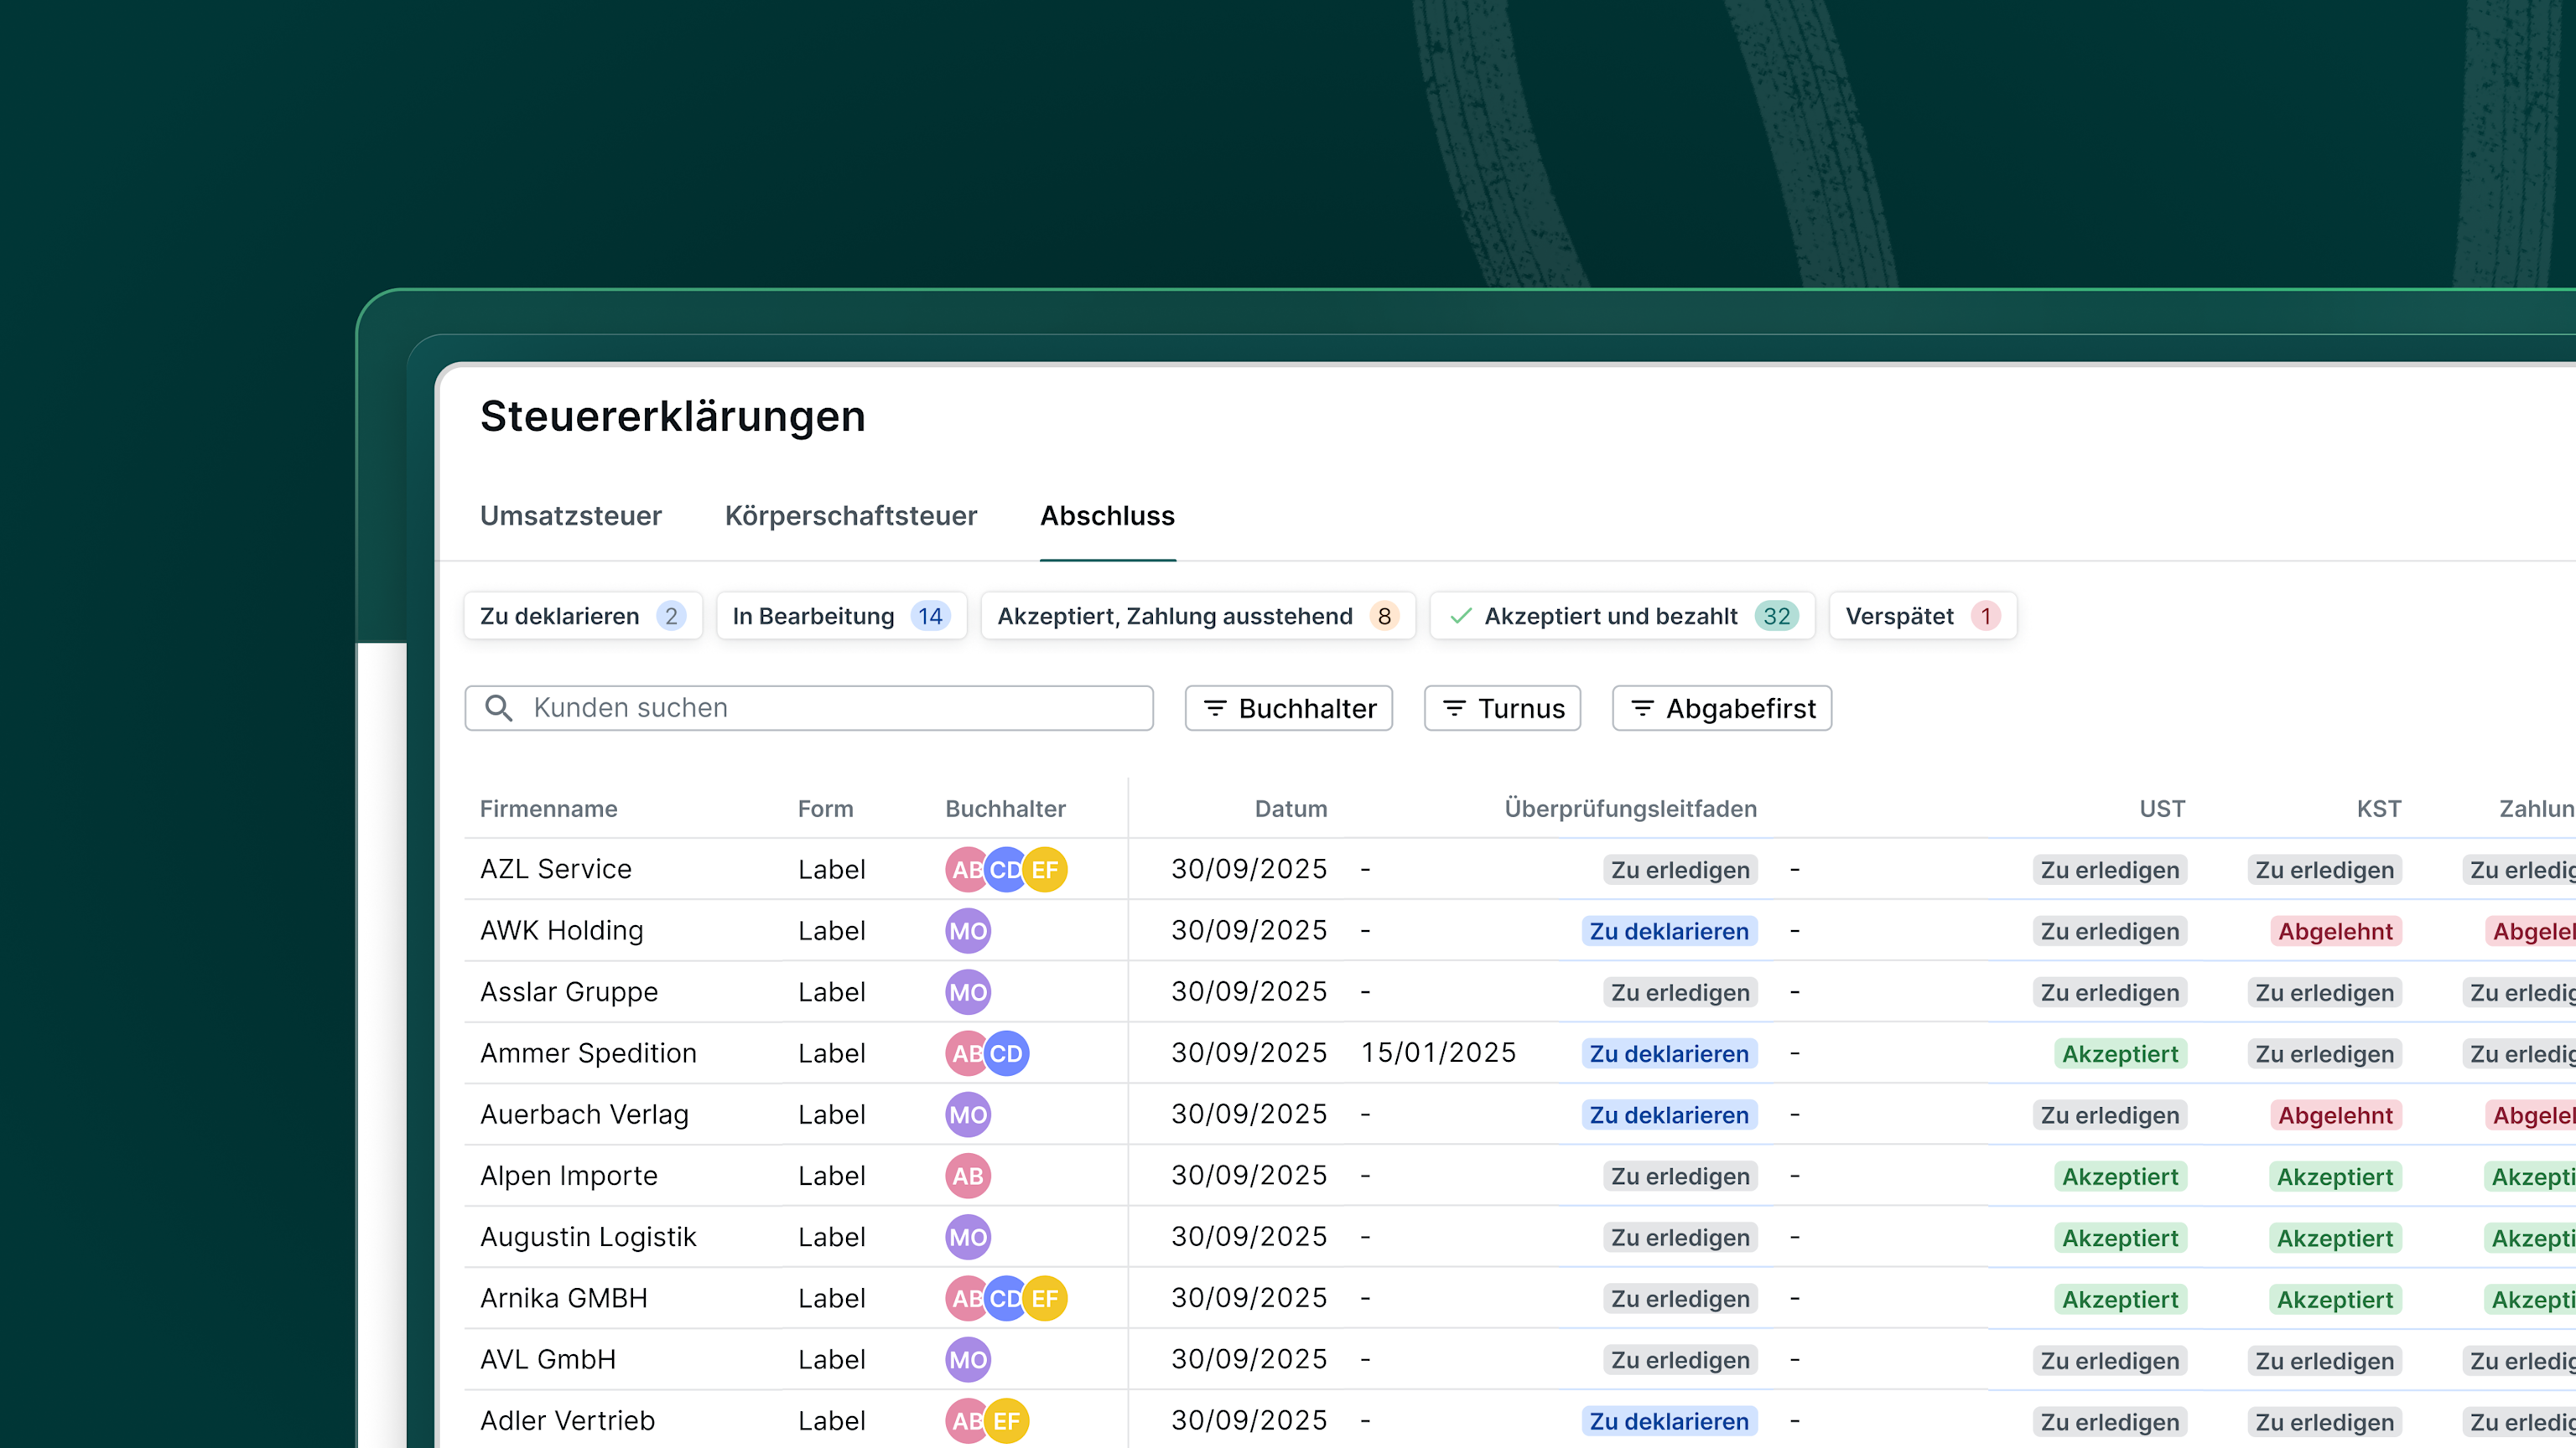Toggle the Zu deklarieren status chip
The width and height of the screenshot is (2576, 1448).
(582, 616)
